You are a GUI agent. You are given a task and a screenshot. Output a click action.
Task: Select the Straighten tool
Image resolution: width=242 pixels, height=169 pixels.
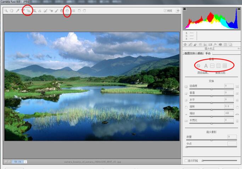pyautogui.click(x=40, y=11)
